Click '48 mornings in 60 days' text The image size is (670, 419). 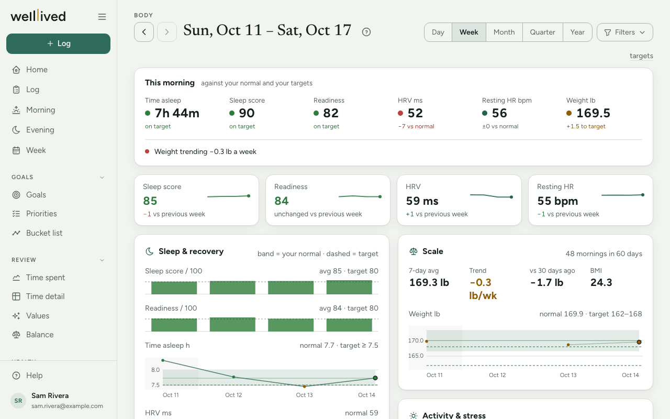tap(604, 253)
